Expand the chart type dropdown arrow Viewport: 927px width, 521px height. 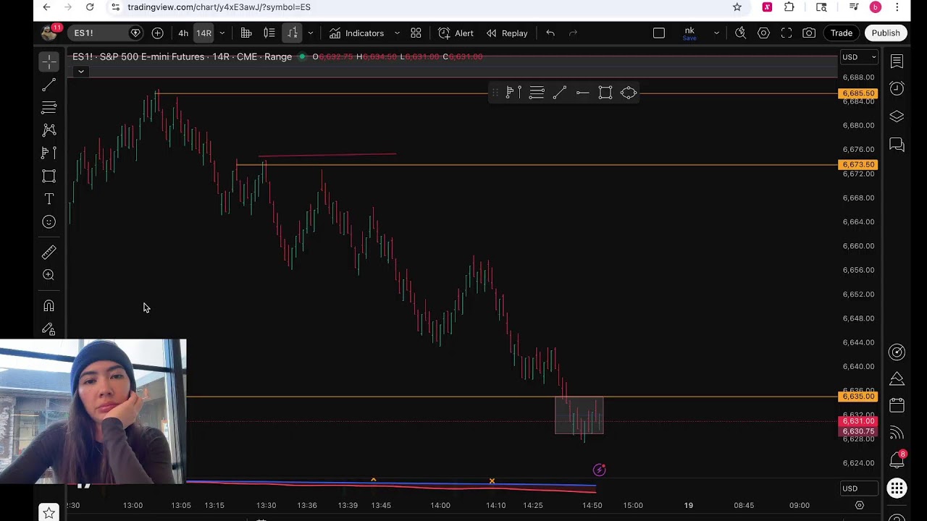pyautogui.click(x=311, y=33)
